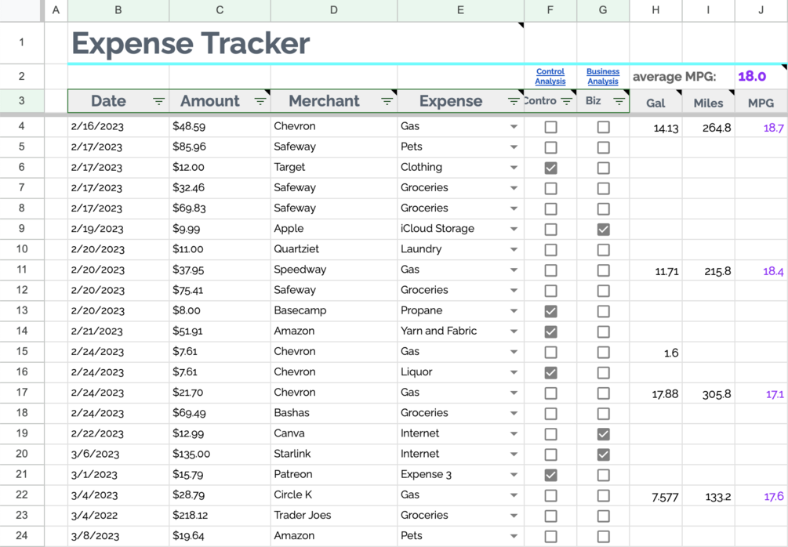
Task: Open the iCloud Storage category dropdown
Action: 514,229
